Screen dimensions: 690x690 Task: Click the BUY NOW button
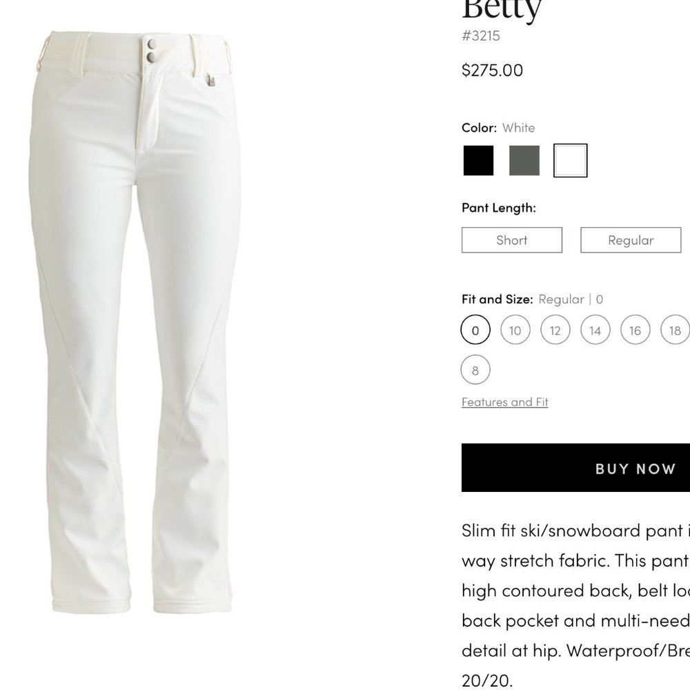pos(575,468)
